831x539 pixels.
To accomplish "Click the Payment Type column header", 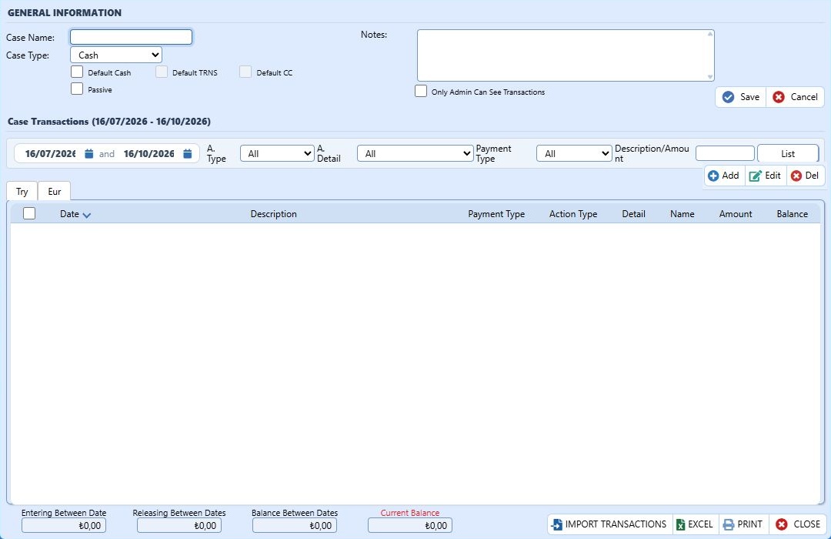I will 496,214.
